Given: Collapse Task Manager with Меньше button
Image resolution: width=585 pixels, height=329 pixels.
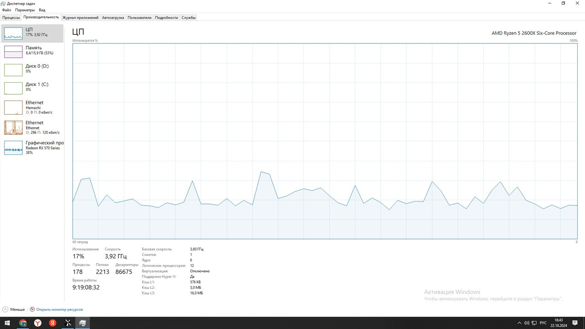Looking at the screenshot, I should click(14, 309).
